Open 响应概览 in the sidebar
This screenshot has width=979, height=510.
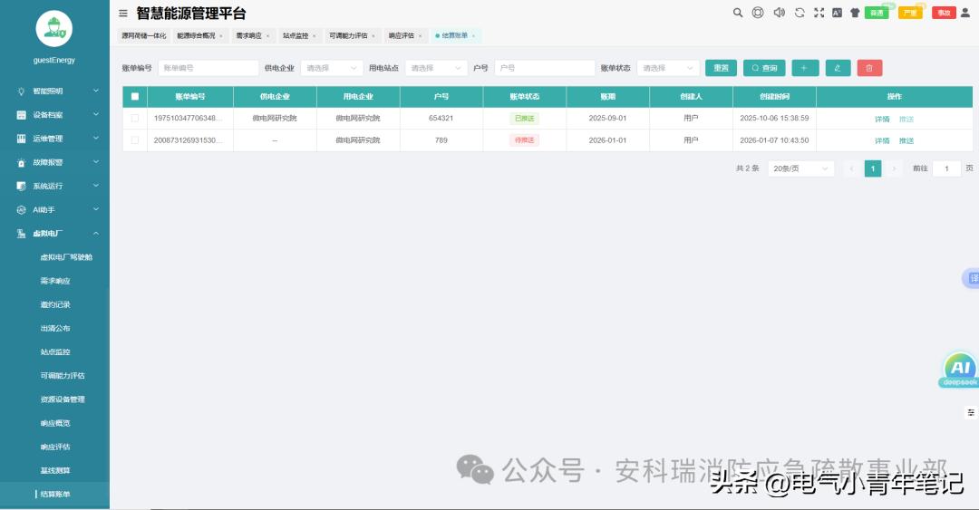click(55, 423)
